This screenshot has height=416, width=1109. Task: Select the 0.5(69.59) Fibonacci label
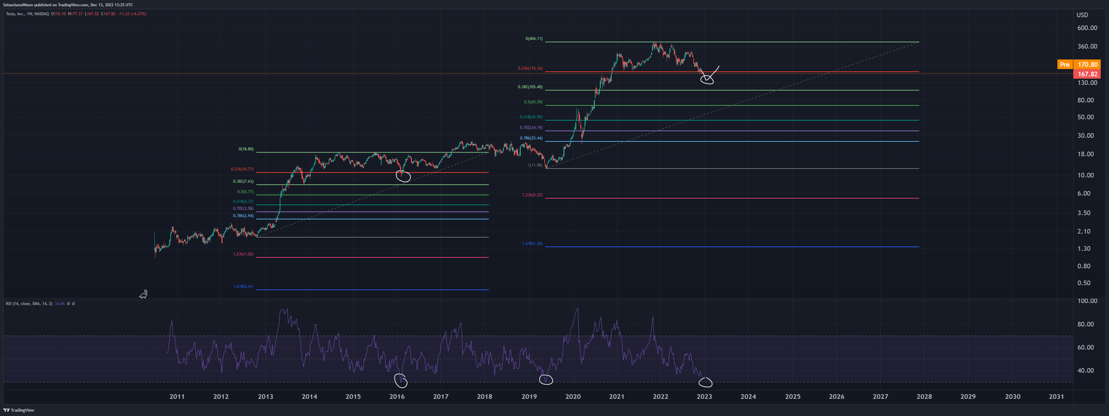pyautogui.click(x=533, y=102)
